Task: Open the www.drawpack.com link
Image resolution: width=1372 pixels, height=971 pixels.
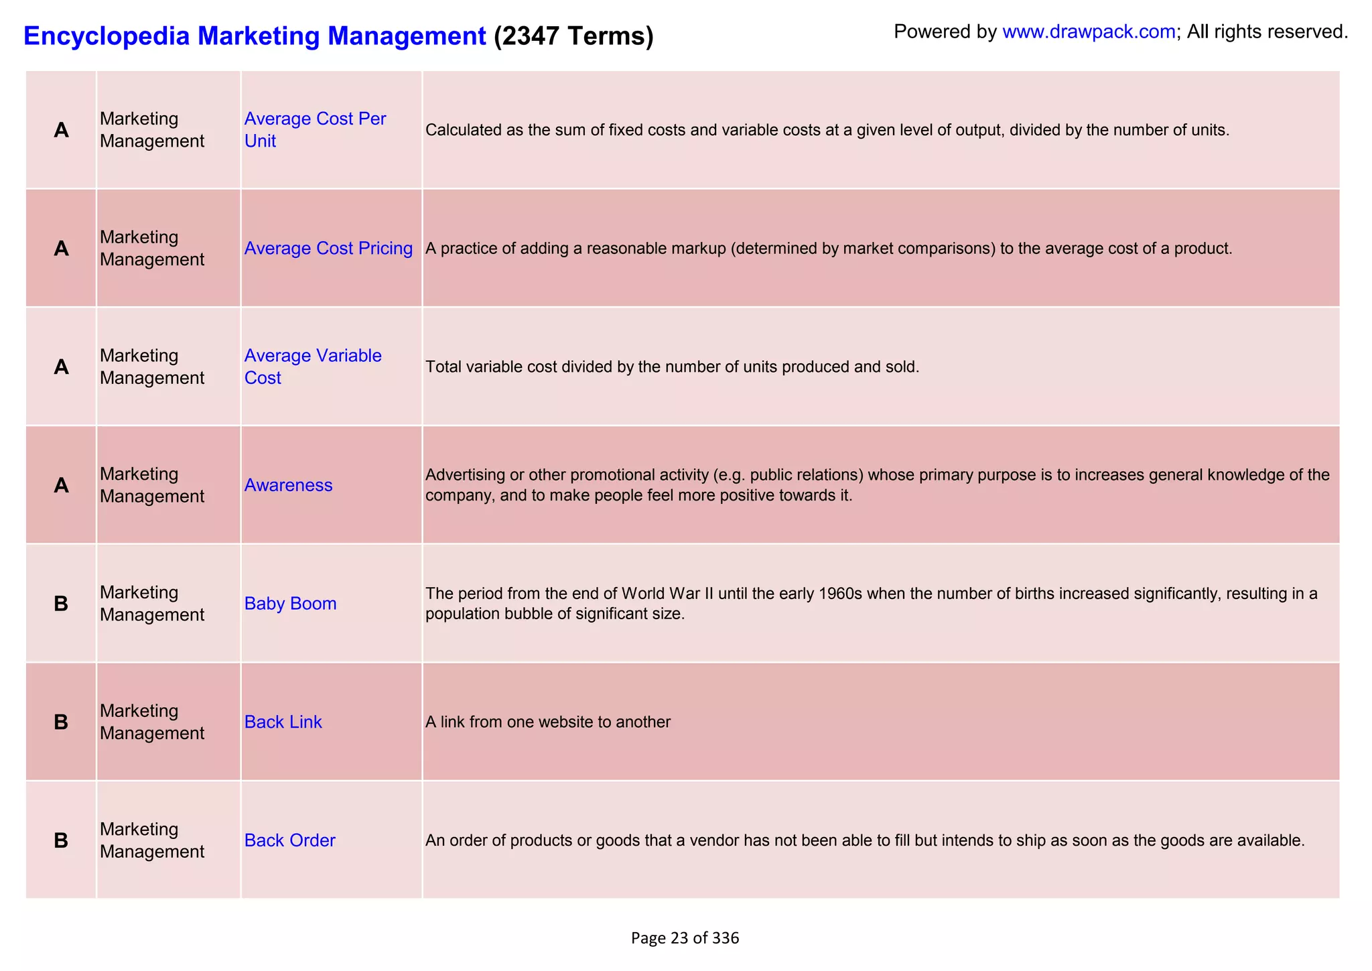Action: (1089, 31)
